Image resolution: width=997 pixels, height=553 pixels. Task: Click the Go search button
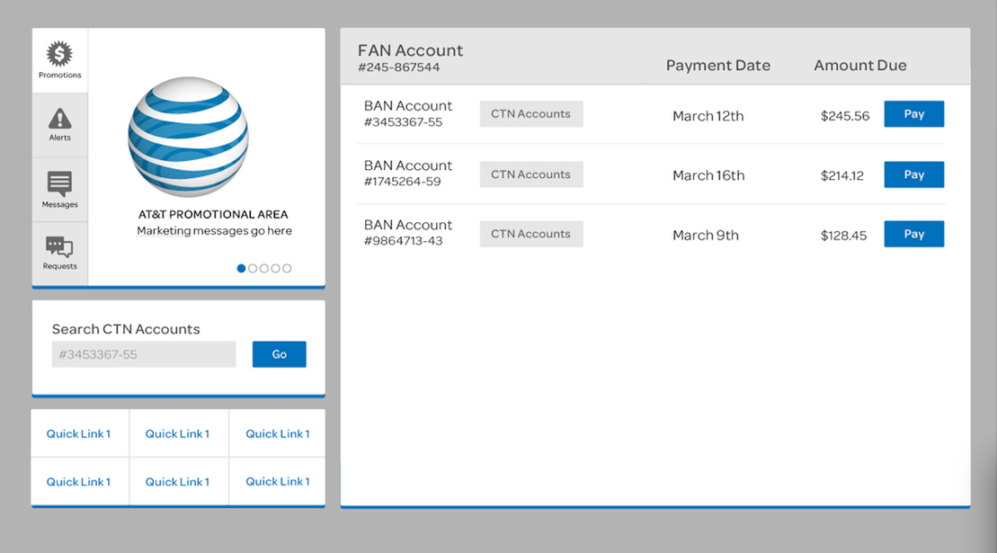(x=279, y=354)
